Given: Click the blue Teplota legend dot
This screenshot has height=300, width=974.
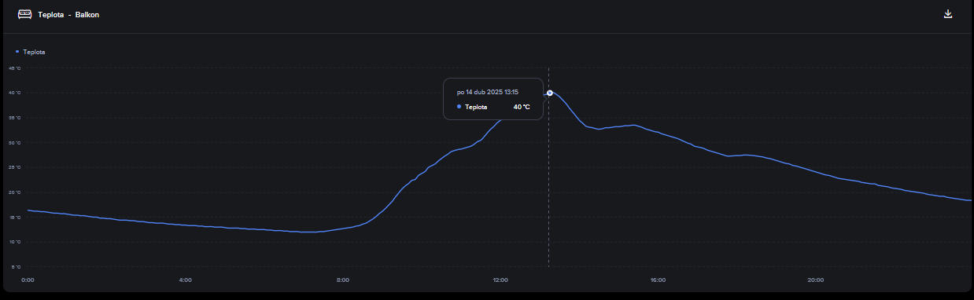Looking at the screenshot, I should [x=17, y=52].
